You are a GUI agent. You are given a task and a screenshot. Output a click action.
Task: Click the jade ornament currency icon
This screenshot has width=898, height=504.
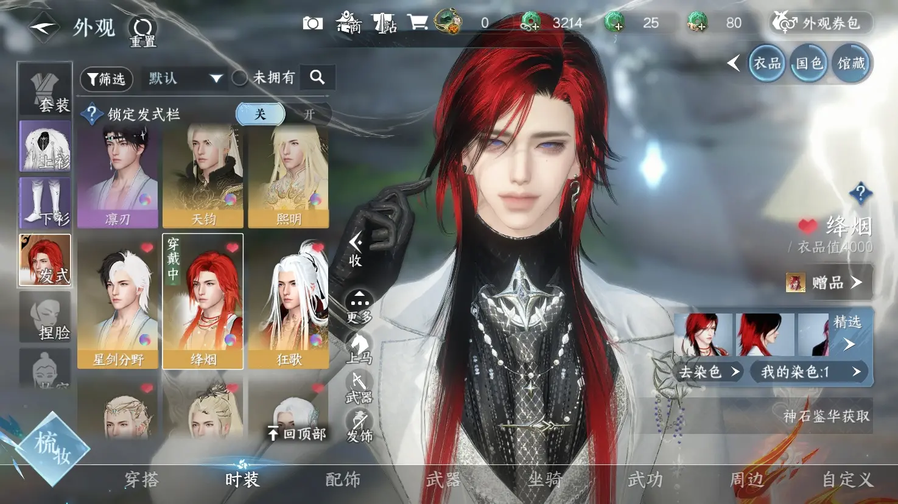point(449,21)
